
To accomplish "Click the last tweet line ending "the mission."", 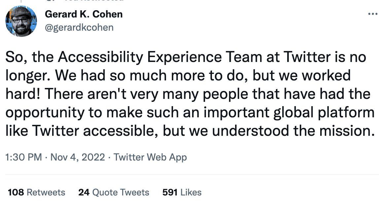I will (x=190, y=132).
